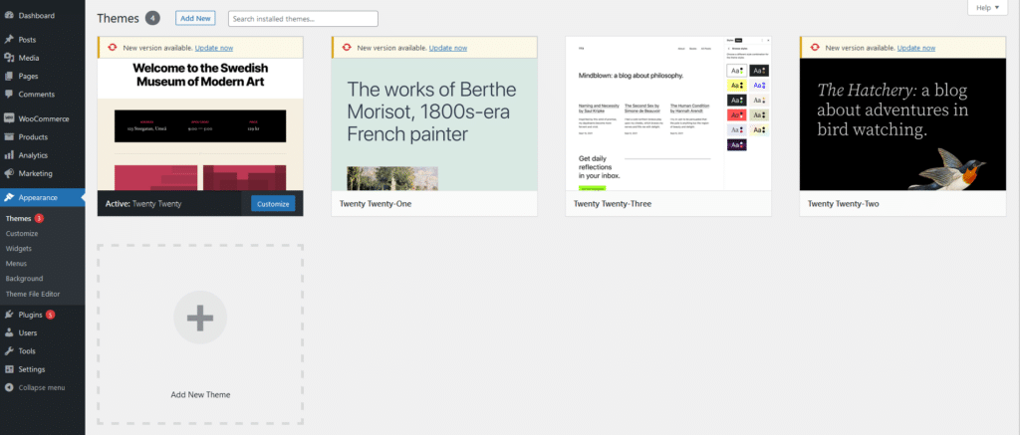Click the Marketing megaphone icon
1020x435 pixels.
[9, 173]
